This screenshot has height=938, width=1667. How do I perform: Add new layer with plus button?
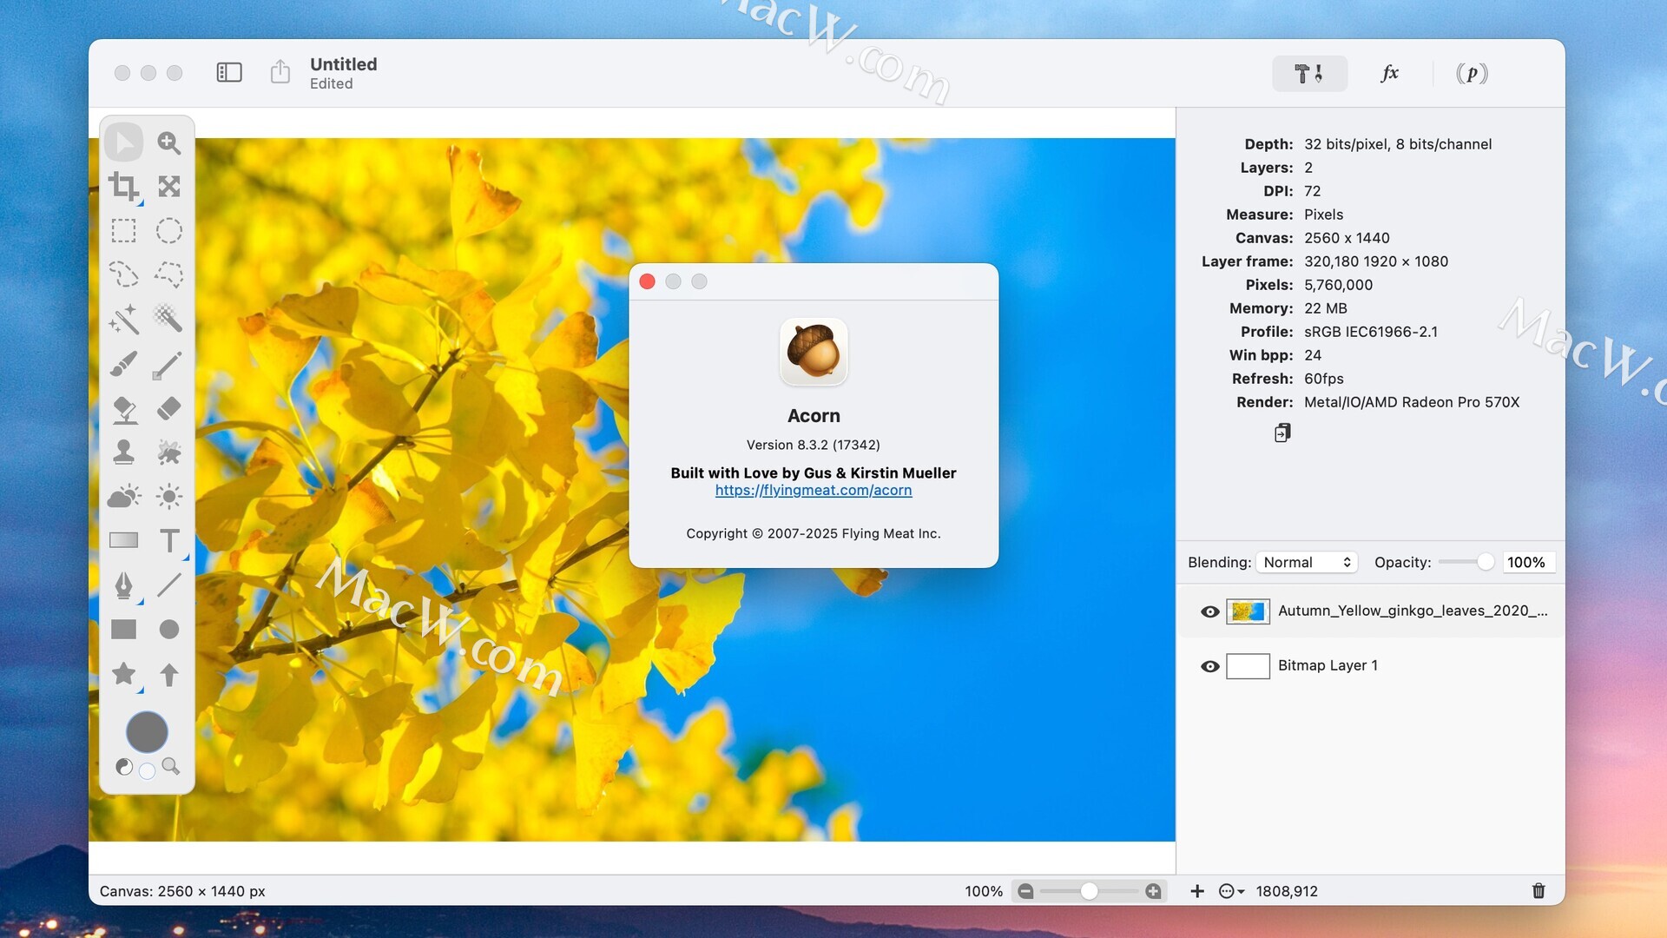[1196, 891]
